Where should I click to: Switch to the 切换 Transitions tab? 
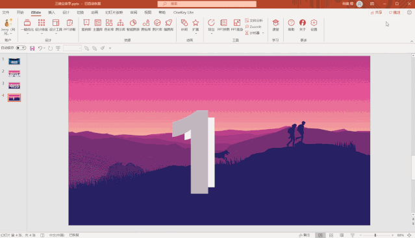pyautogui.click(x=80, y=12)
